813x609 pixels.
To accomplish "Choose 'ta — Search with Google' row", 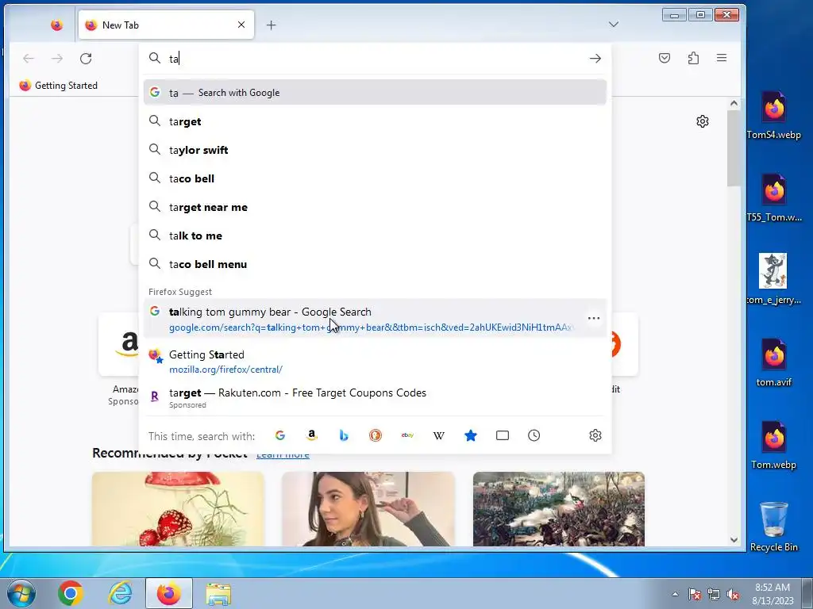I will (x=375, y=93).
